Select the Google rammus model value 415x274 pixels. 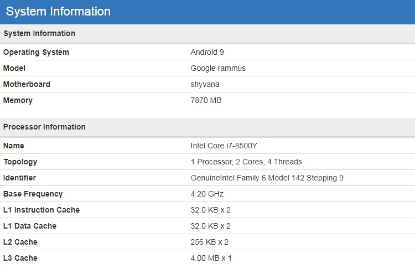click(218, 69)
